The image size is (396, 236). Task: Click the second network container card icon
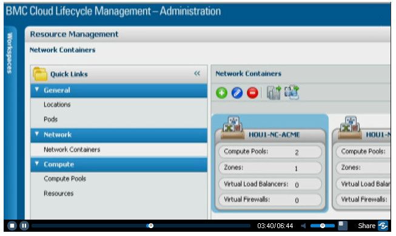350,127
